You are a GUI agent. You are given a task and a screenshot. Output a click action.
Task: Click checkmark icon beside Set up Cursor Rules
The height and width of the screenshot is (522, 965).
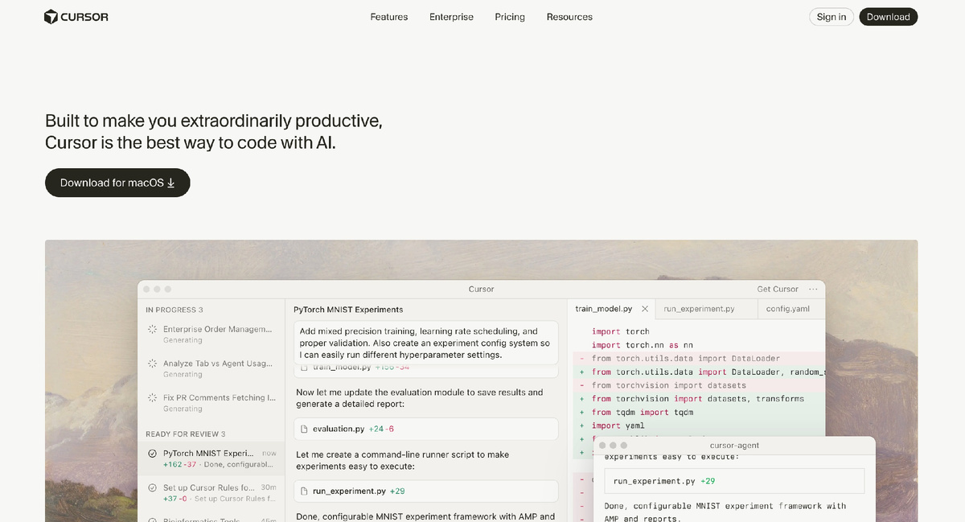[x=153, y=487]
